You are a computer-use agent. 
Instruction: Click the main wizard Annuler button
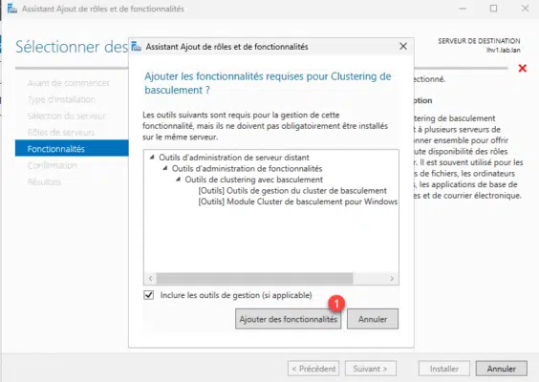pyautogui.click(x=501, y=369)
